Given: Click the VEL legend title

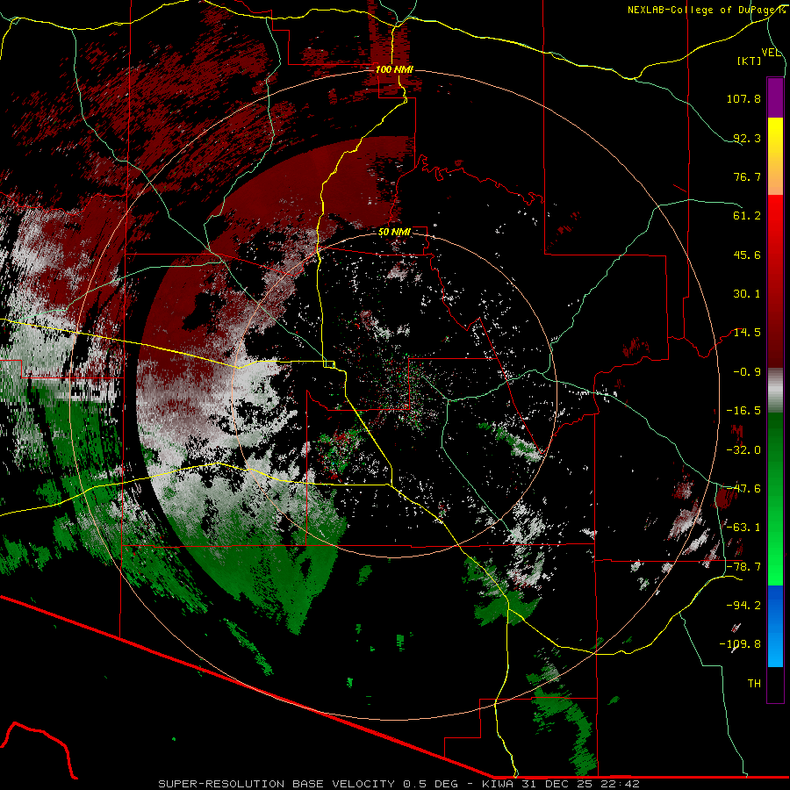Looking at the screenshot, I should point(771,53).
